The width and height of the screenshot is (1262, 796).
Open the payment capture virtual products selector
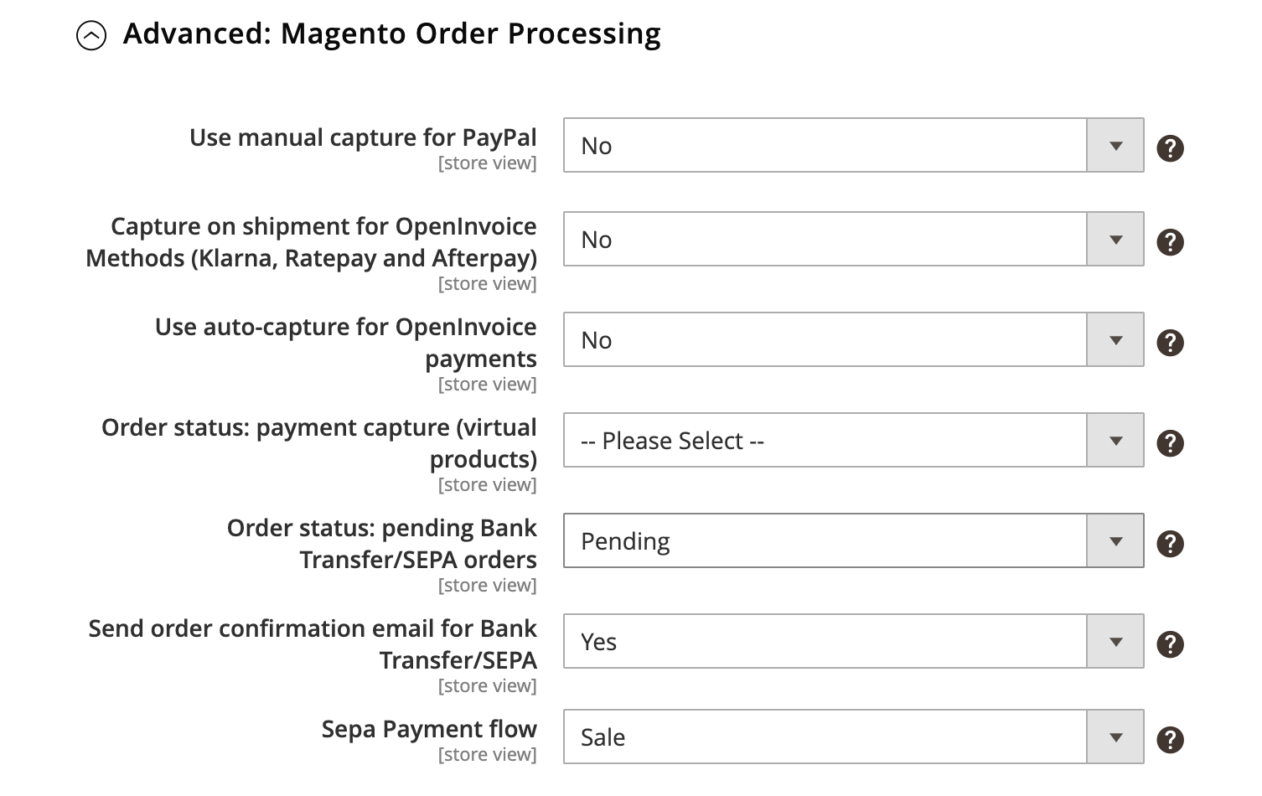point(1115,440)
